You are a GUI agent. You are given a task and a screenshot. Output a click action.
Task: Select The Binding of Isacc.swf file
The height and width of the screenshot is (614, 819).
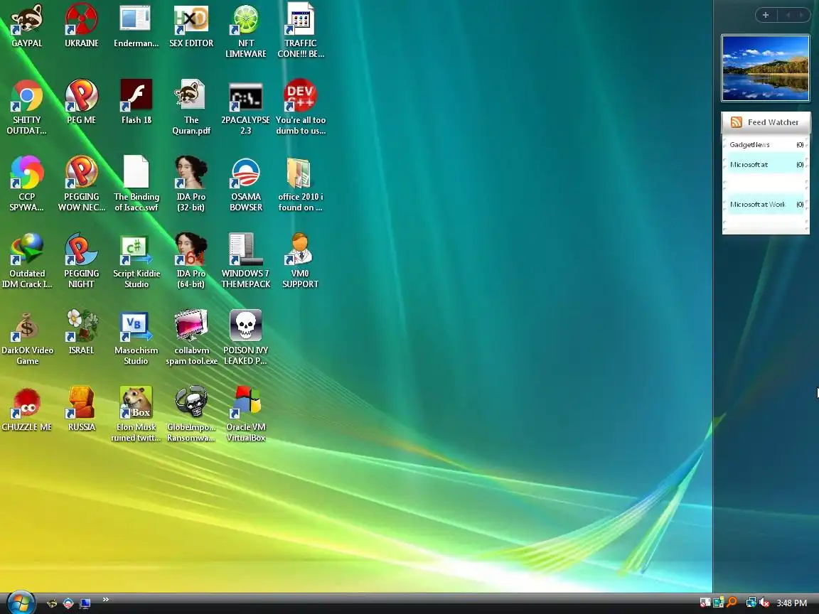tap(136, 184)
